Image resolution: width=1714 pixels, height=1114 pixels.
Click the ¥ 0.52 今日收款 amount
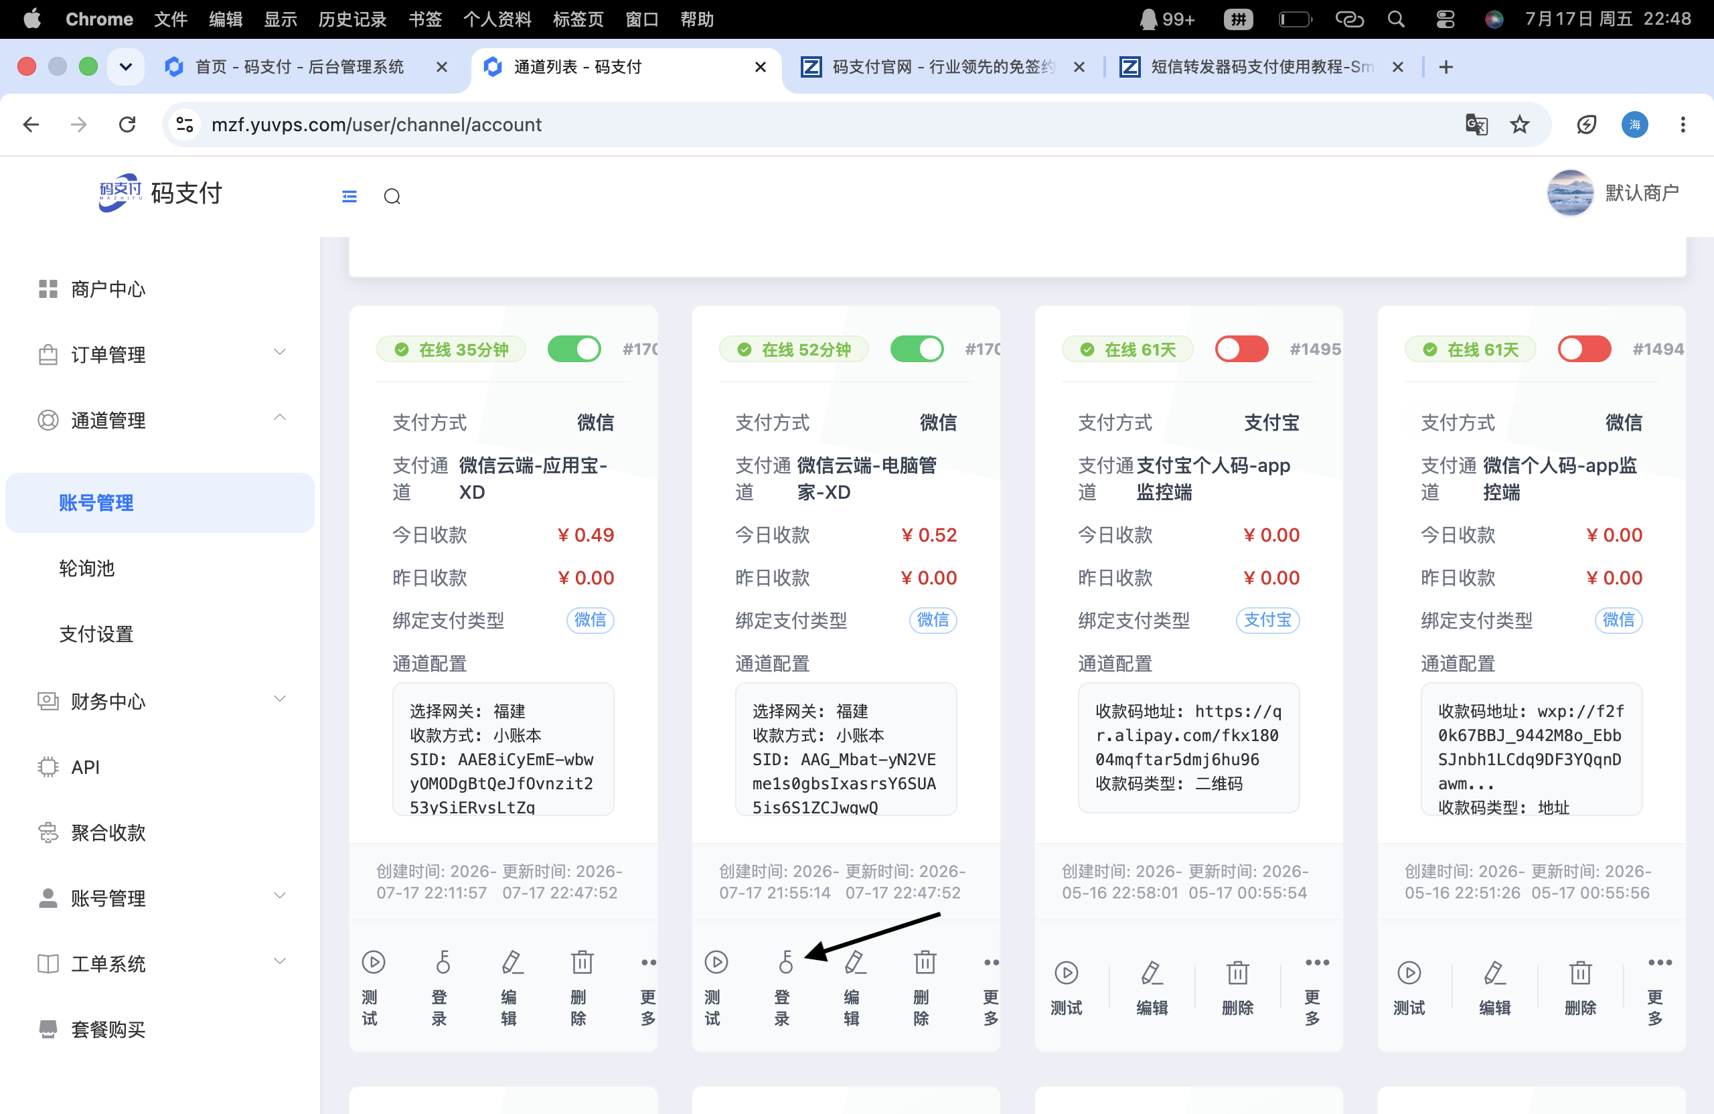[x=929, y=534]
